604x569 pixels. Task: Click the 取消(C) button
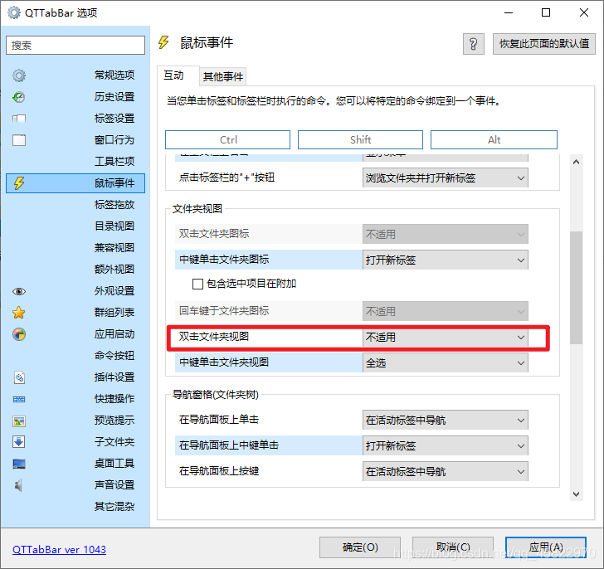453,547
